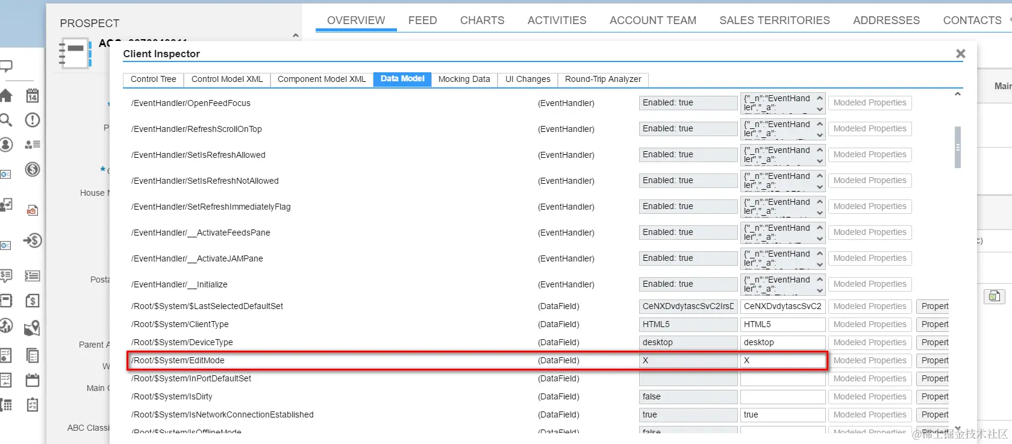Click the magnifier search icon in sidebar

[5, 120]
